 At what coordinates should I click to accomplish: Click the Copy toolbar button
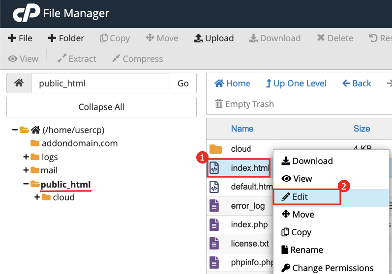coord(115,38)
